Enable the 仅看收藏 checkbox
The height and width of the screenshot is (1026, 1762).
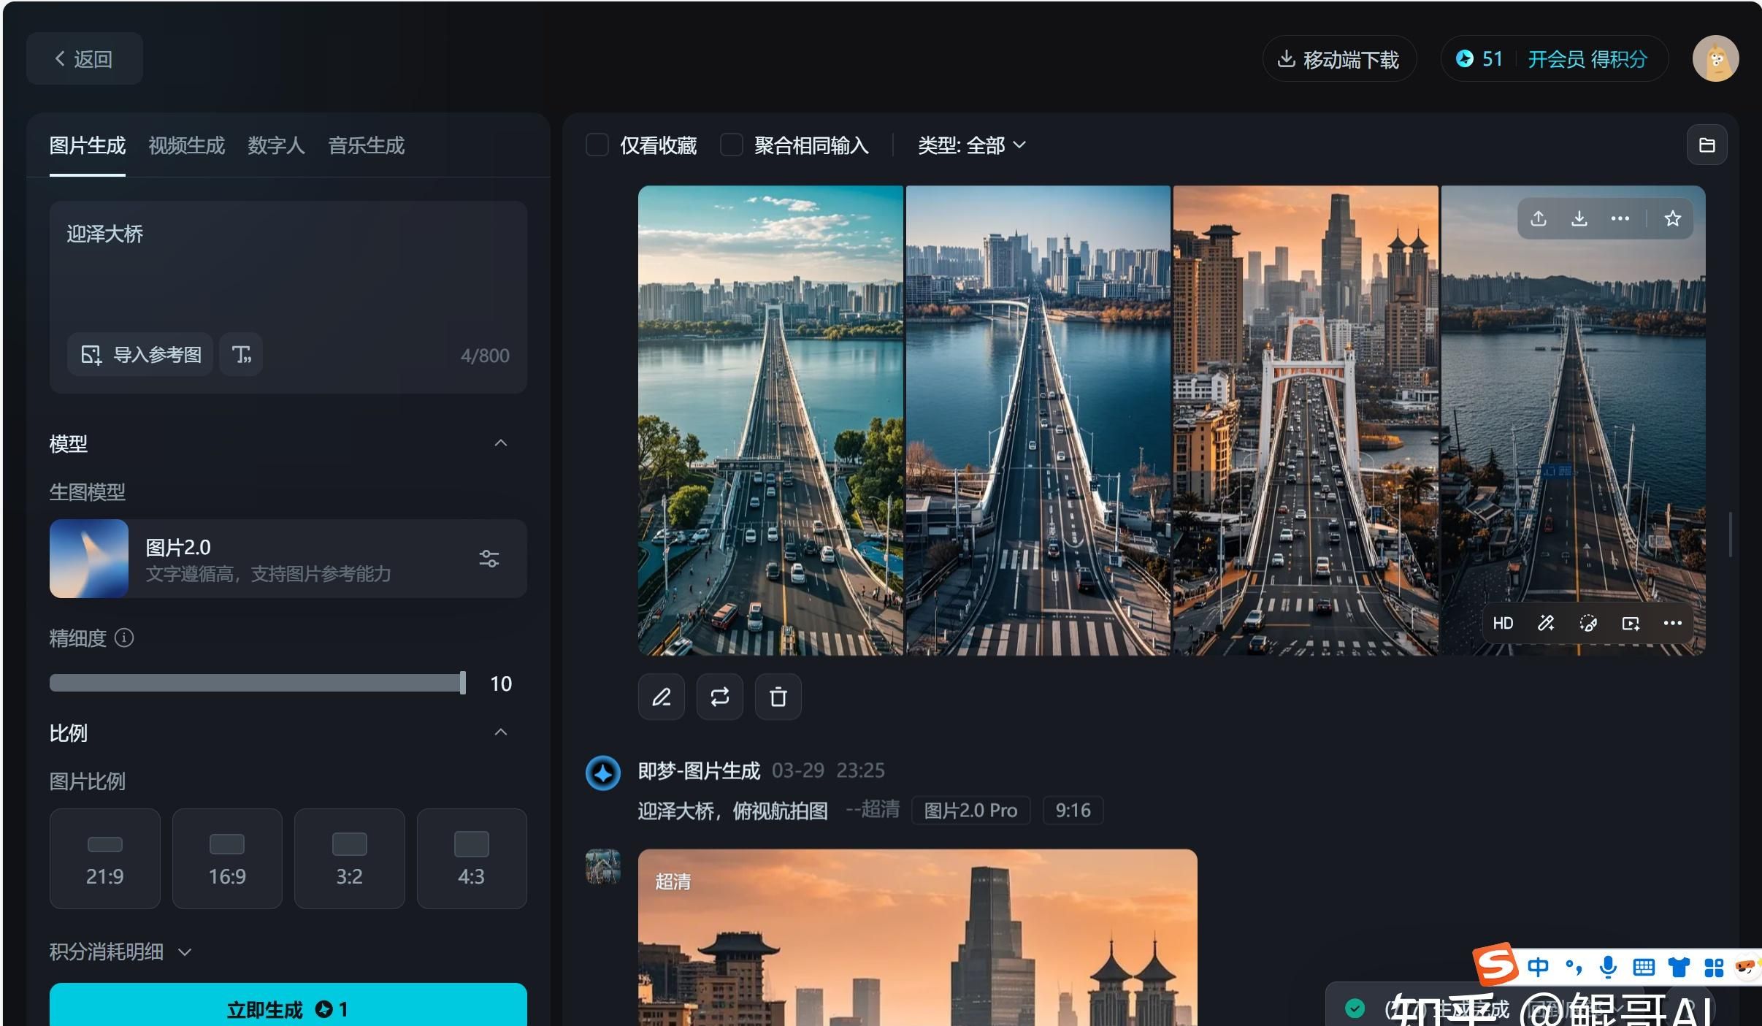tap(597, 145)
